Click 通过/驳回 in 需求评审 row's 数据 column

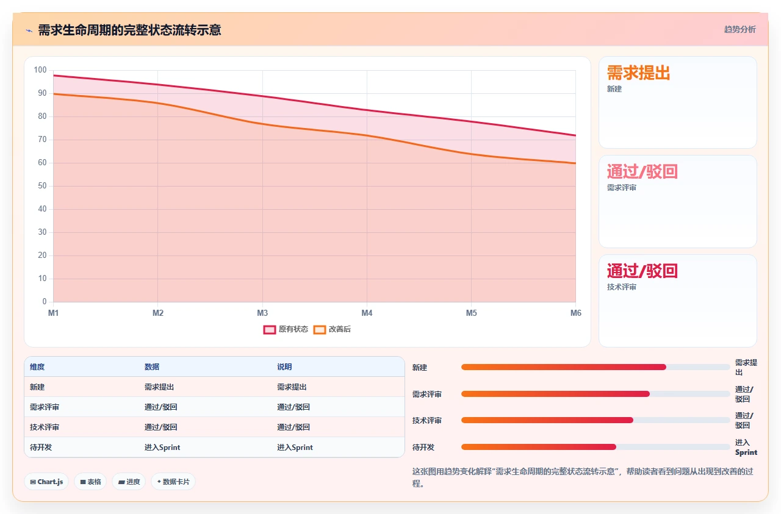tap(161, 407)
